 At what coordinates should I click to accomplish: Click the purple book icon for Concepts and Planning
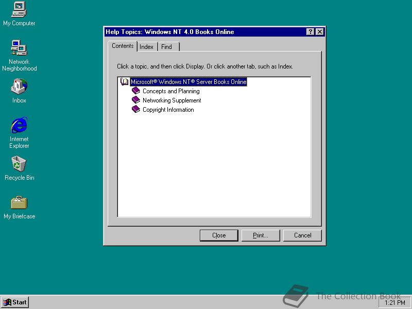tap(136, 91)
